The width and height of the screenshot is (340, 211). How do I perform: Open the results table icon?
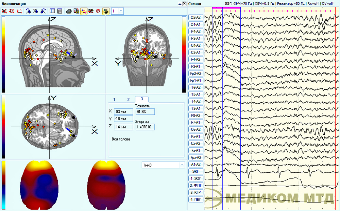(52, 11)
